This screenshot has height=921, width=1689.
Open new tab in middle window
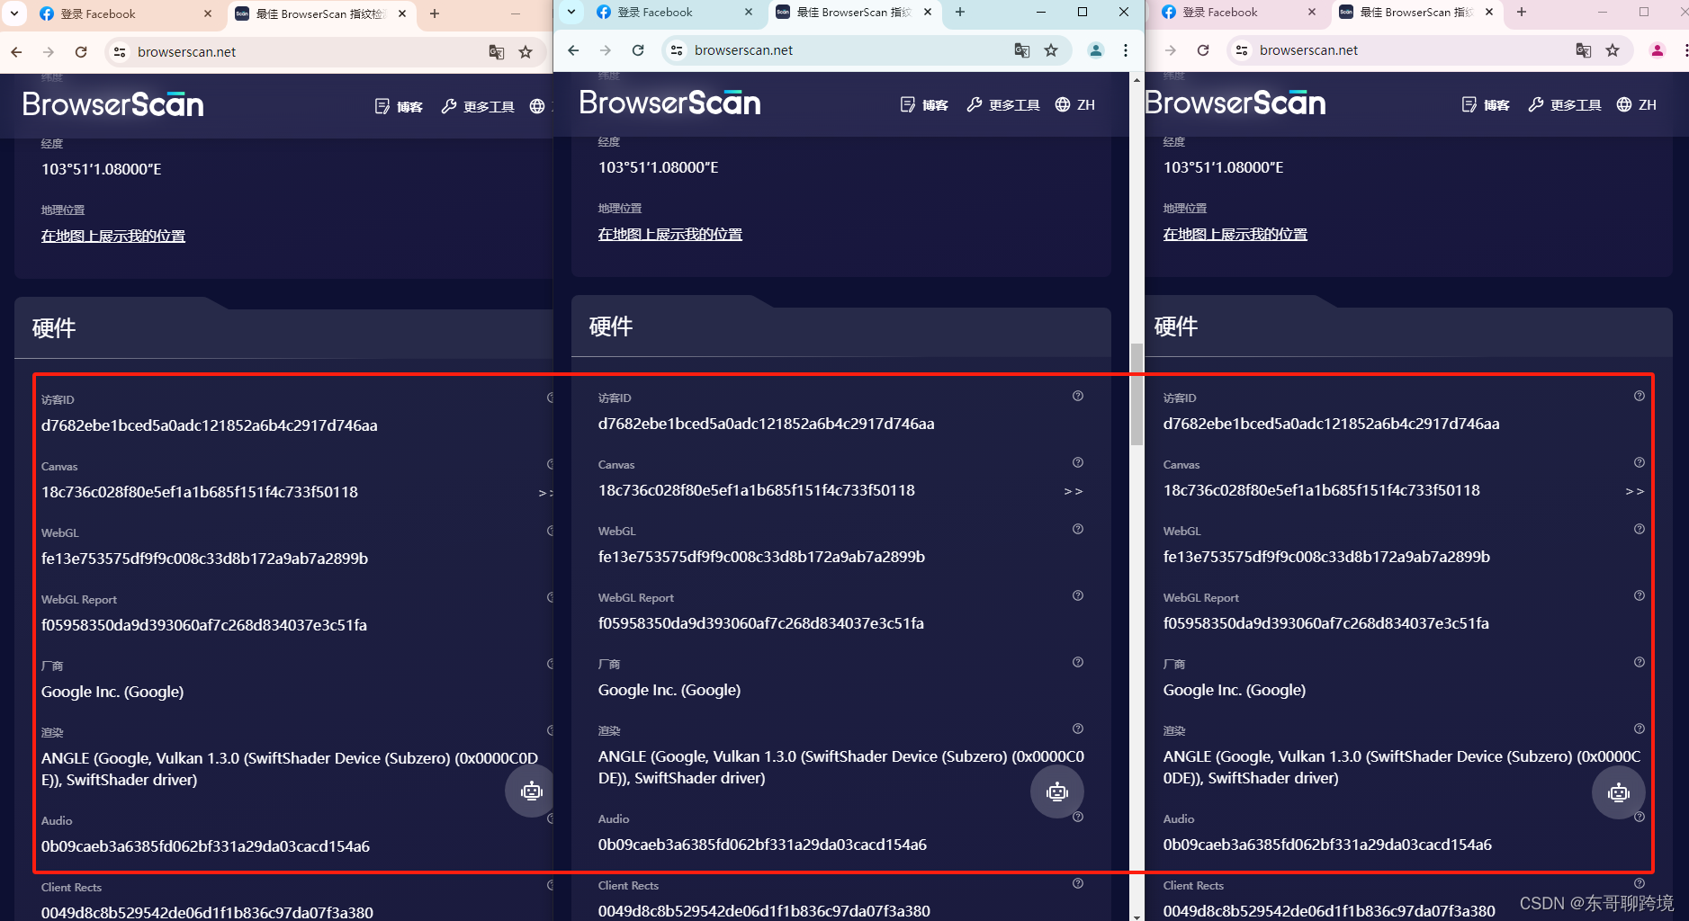tap(960, 12)
